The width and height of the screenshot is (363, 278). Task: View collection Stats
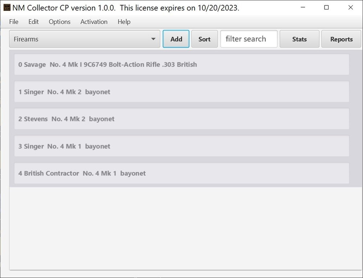[299, 39]
